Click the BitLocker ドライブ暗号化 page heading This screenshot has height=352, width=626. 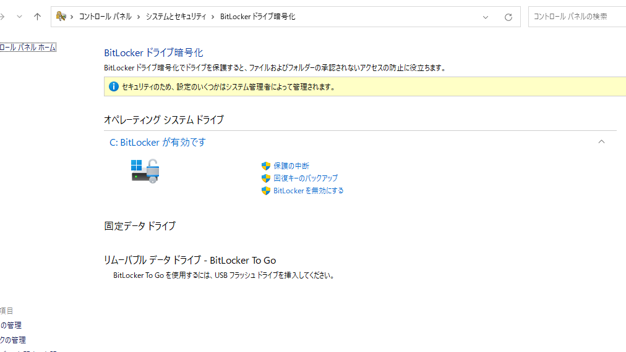(153, 52)
